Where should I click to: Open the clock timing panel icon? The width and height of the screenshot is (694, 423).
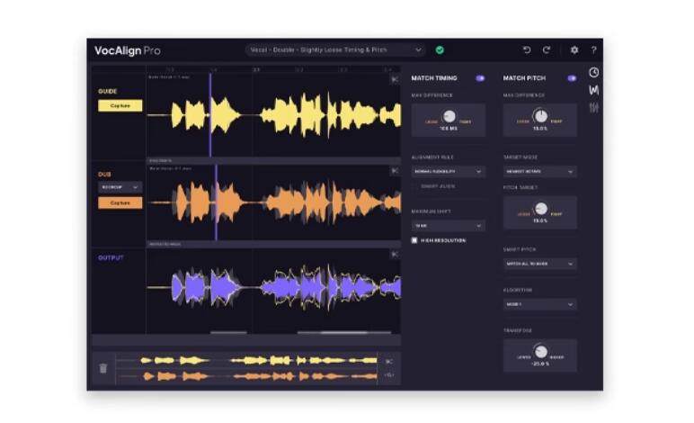pos(593,72)
